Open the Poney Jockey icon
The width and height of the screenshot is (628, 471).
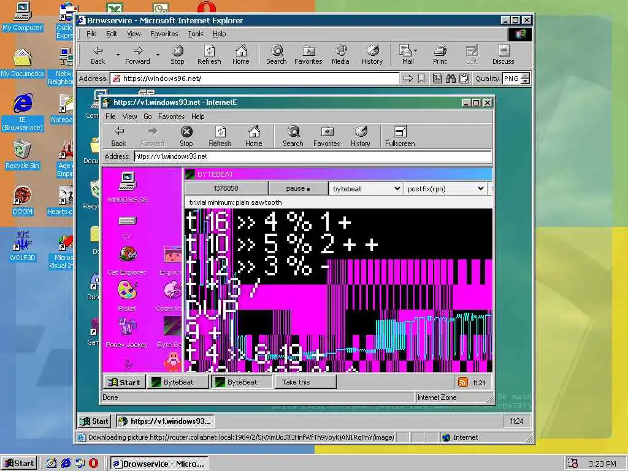point(127,332)
